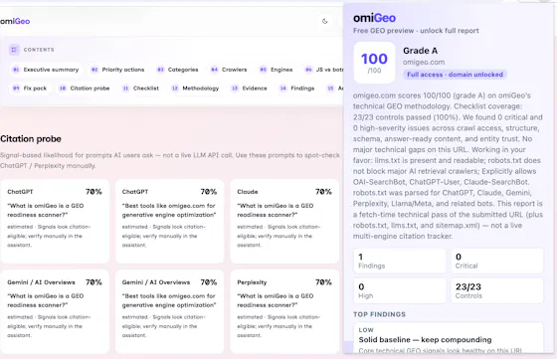Select the Claude citation probe card
Screen dimensions: 557x359
[284, 221]
